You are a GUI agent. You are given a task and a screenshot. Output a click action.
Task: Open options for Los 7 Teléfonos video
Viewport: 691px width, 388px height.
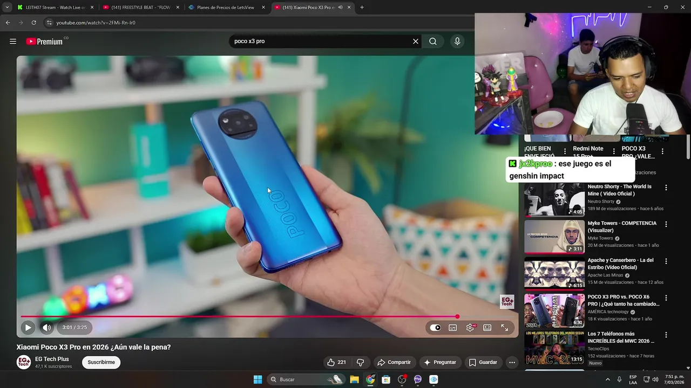click(x=666, y=335)
